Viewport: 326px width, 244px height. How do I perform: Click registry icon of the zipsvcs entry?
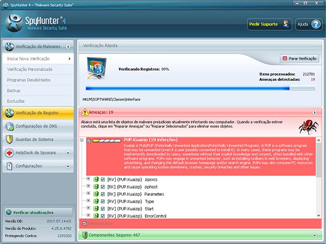click(x=96, y=179)
